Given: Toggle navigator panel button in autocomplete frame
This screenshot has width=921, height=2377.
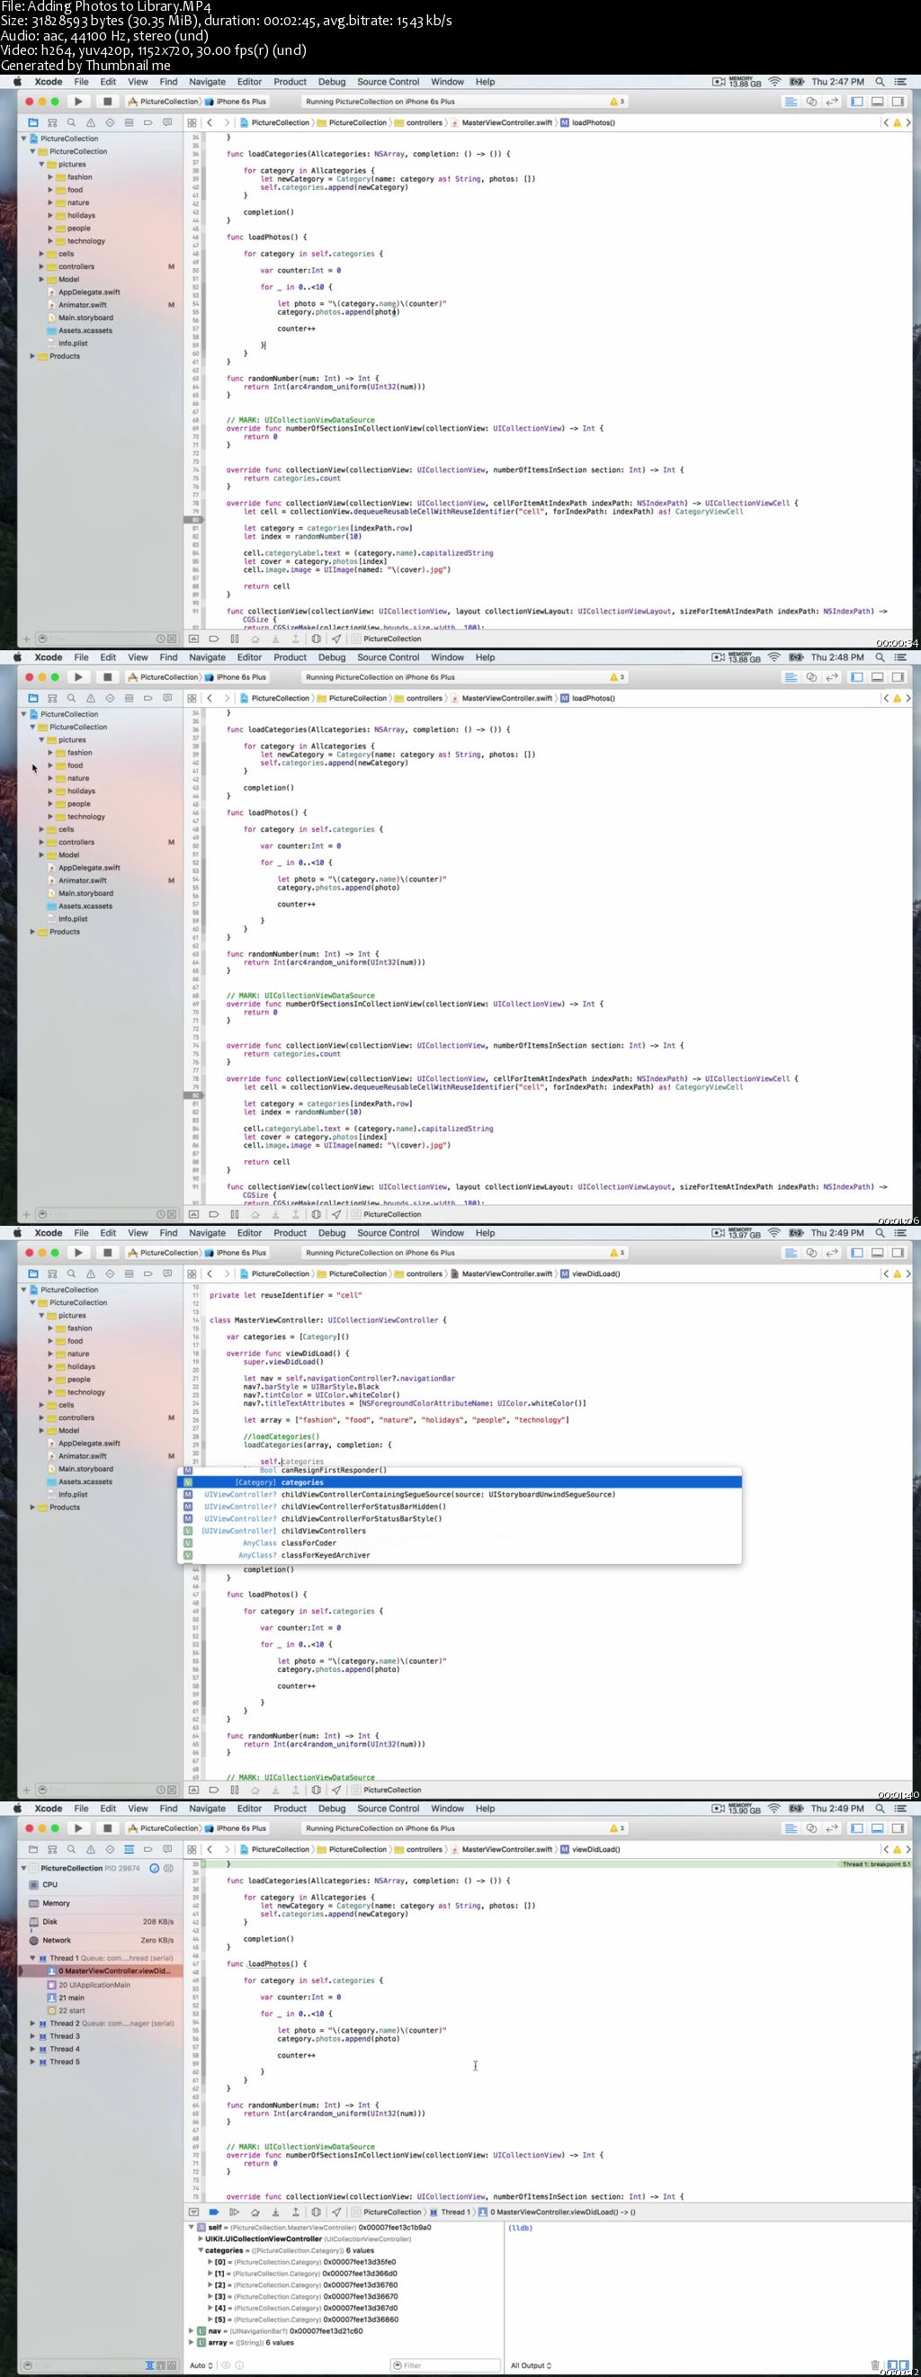Looking at the screenshot, I should pyautogui.click(x=857, y=1252).
